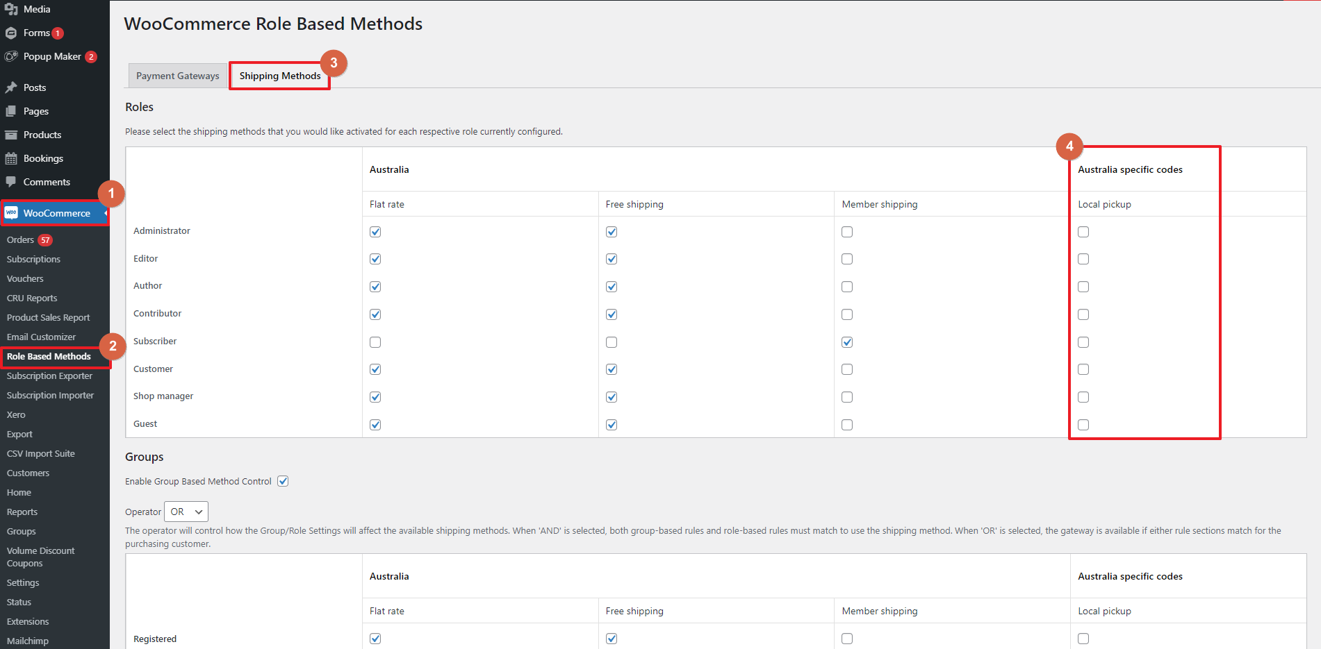This screenshot has width=1321, height=649.
Task: Uncheck Guest Flat rate checkbox
Action: [x=375, y=425]
